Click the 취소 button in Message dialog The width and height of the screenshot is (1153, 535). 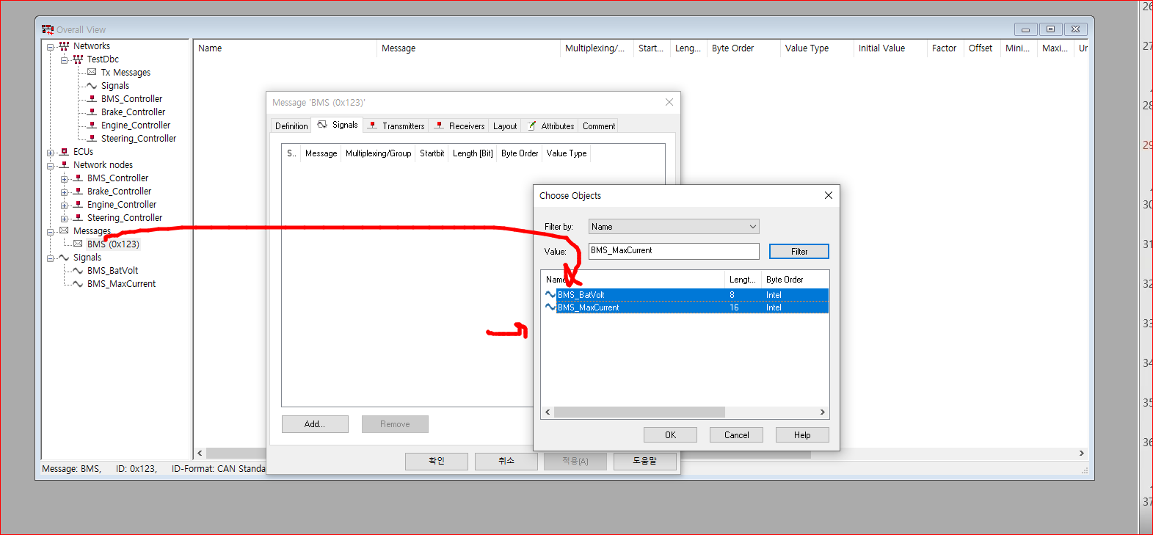pos(506,461)
